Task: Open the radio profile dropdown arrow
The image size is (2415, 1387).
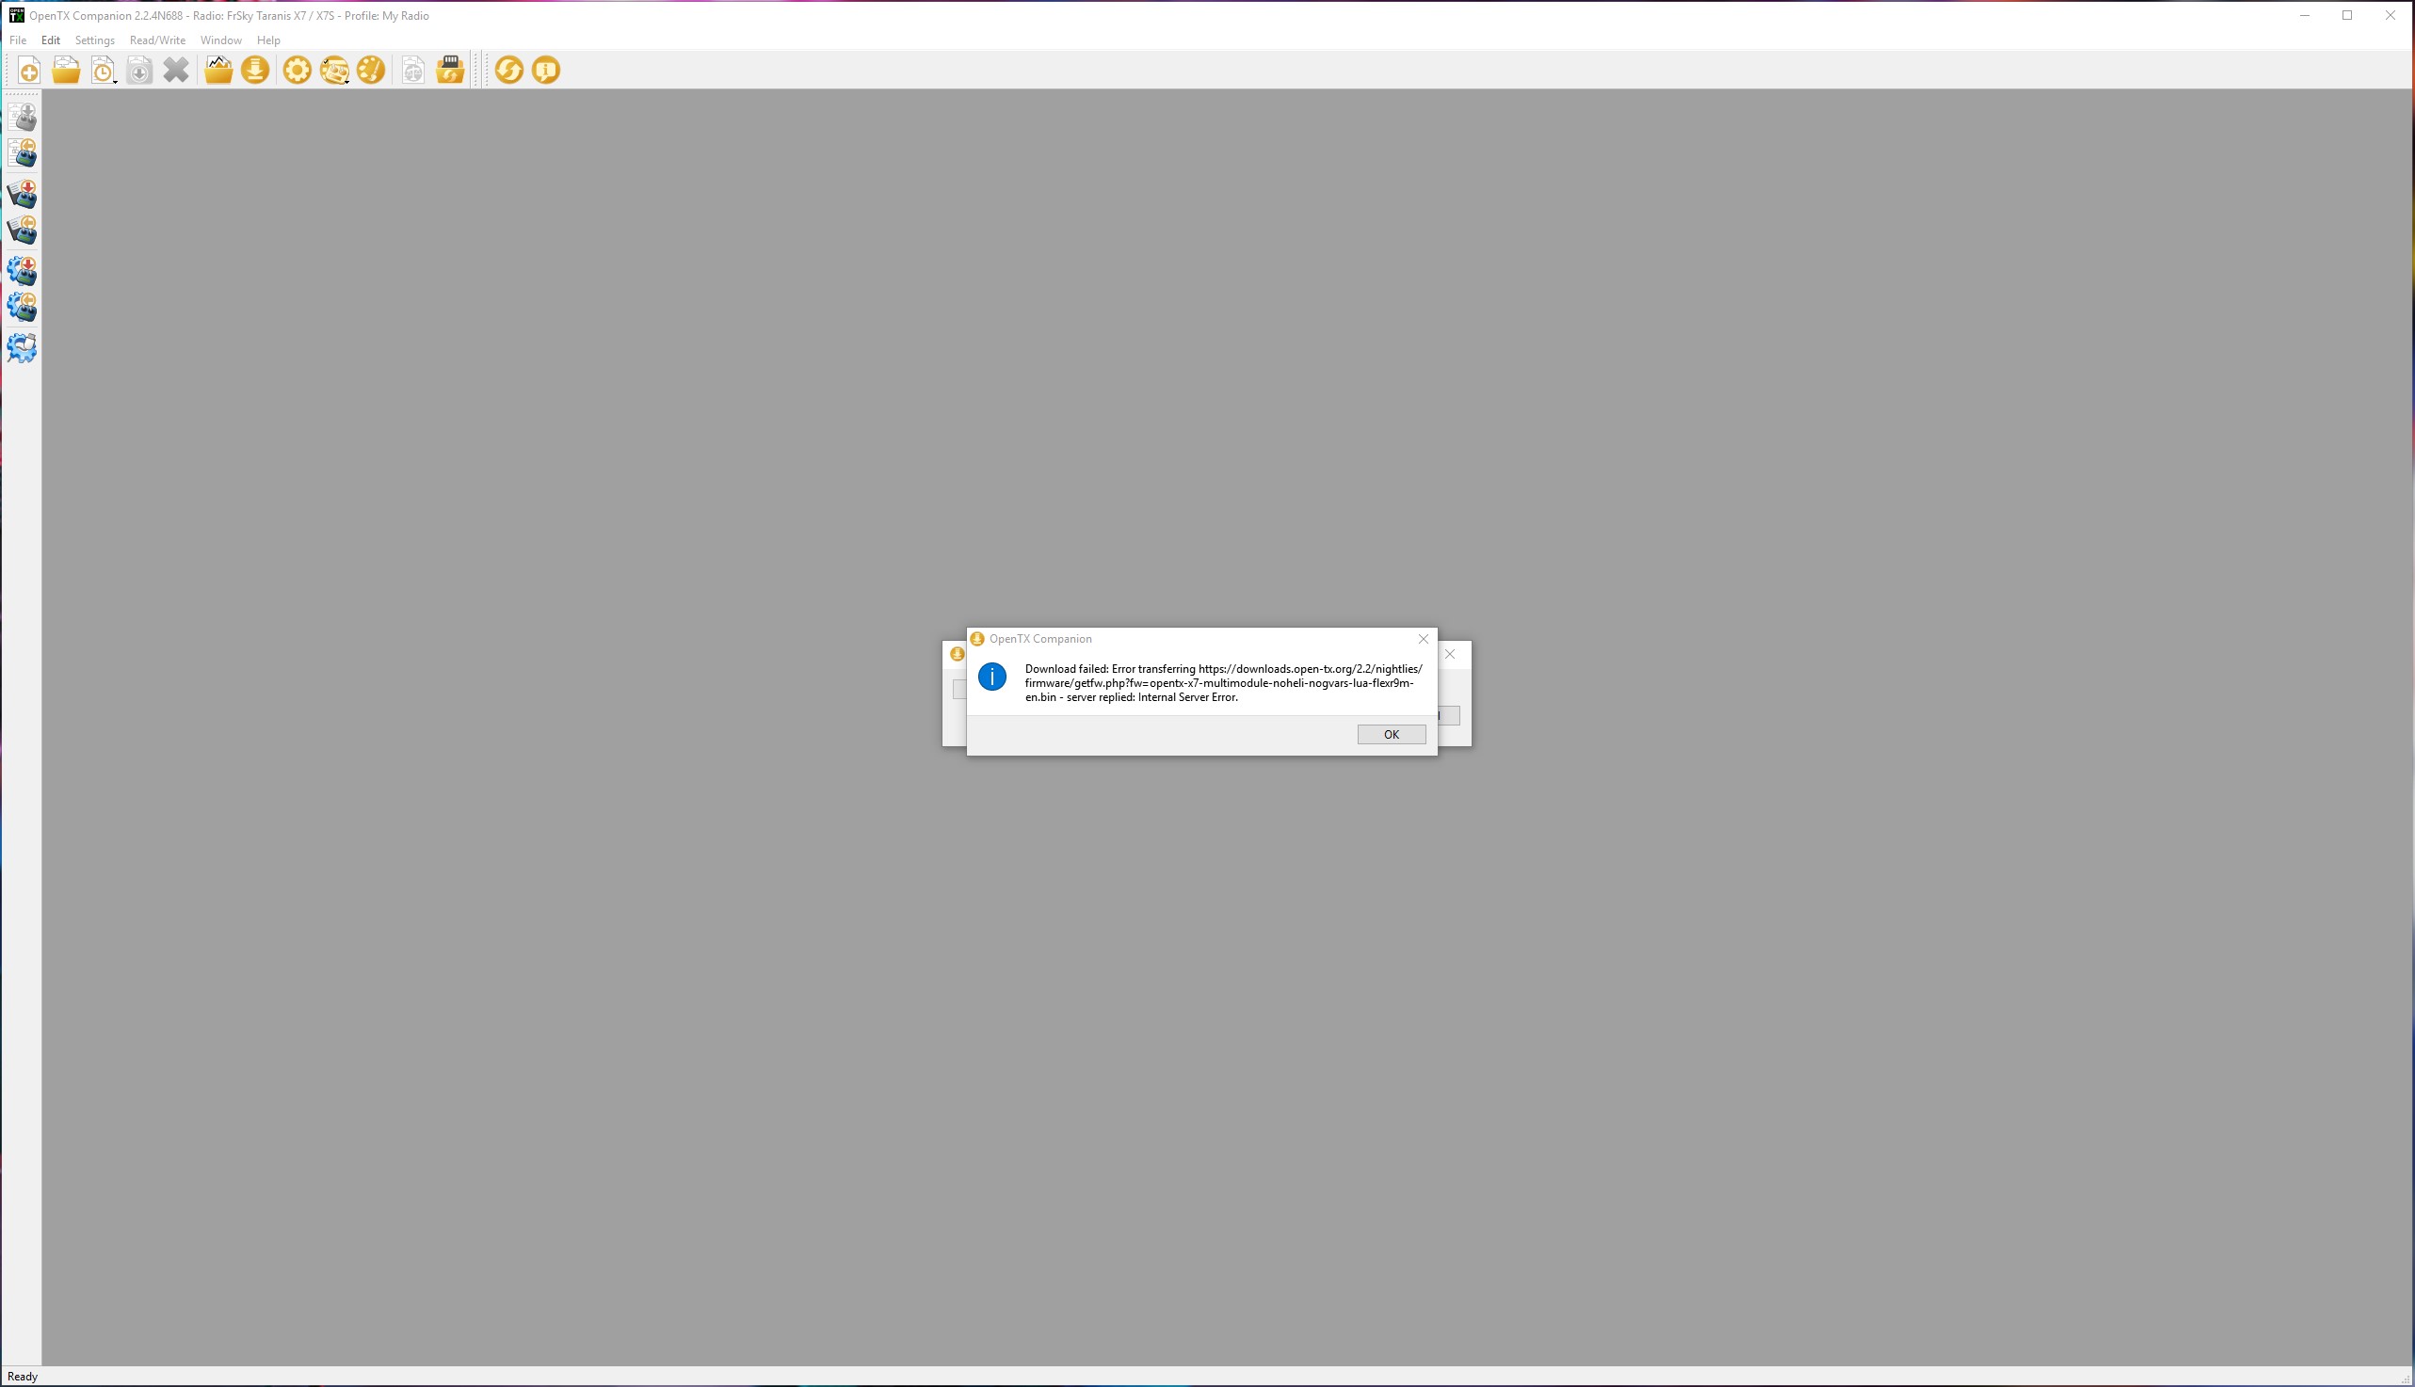Action: coord(347,82)
